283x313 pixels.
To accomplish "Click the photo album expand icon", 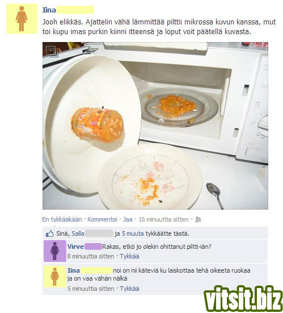I will 52,52.
